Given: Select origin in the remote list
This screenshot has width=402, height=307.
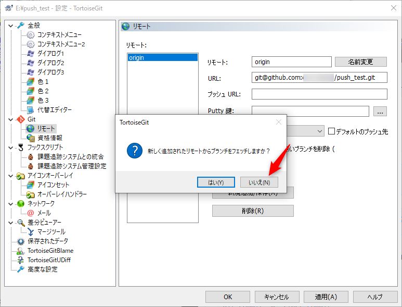Looking at the screenshot, I should [x=163, y=57].
